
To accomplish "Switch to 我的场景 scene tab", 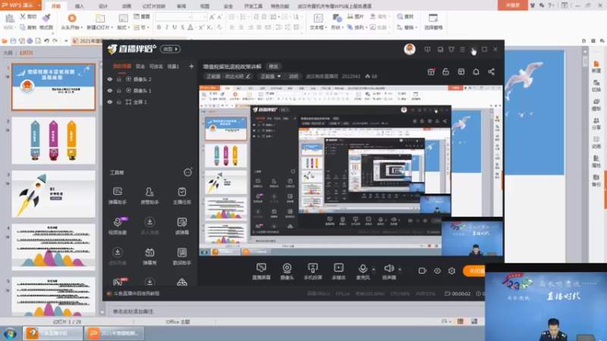I will 122,67.
